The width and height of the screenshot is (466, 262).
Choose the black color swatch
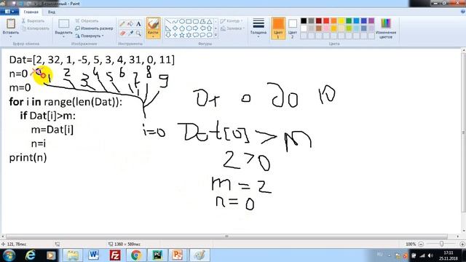304,21
